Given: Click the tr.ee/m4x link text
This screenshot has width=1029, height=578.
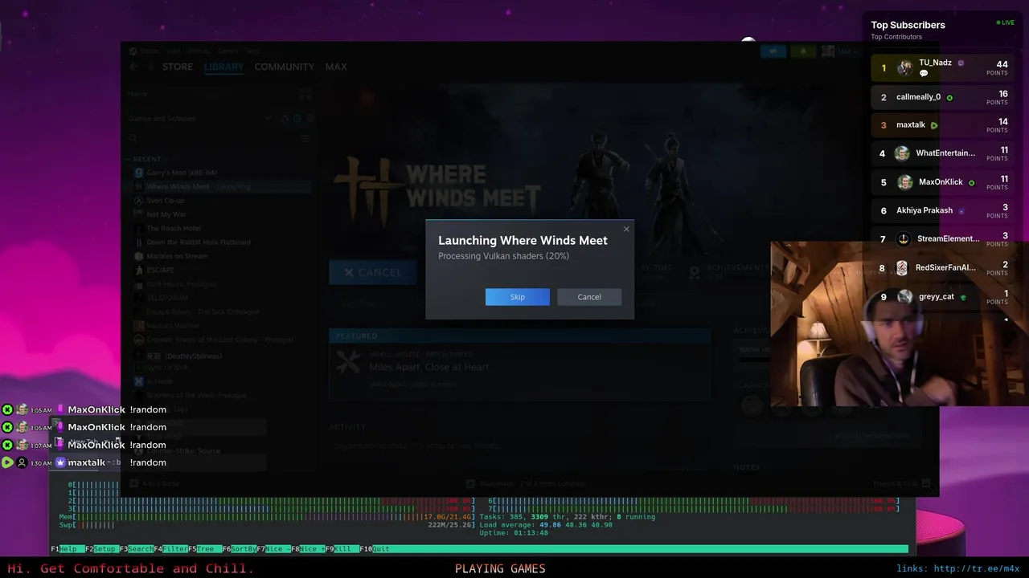Looking at the screenshot, I should 976,568.
